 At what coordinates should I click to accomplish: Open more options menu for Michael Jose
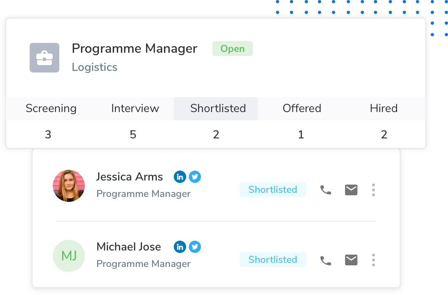[373, 260]
